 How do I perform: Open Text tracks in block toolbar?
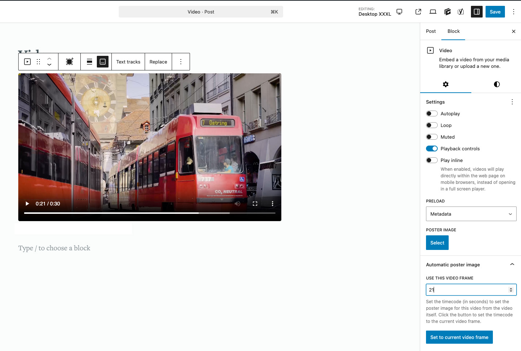tap(128, 62)
